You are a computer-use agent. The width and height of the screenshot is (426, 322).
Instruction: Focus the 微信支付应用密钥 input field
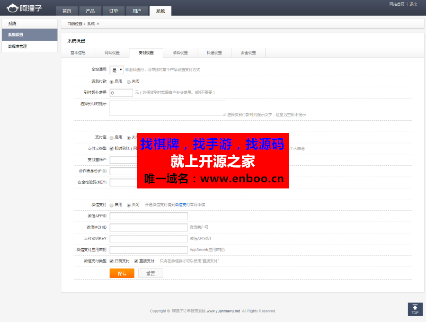tap(149, 250)
